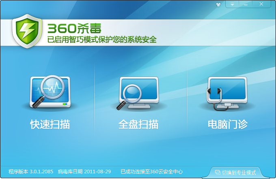Click virus database date 2011-08-29
276x179 pixels.
[x=84, y=171]
